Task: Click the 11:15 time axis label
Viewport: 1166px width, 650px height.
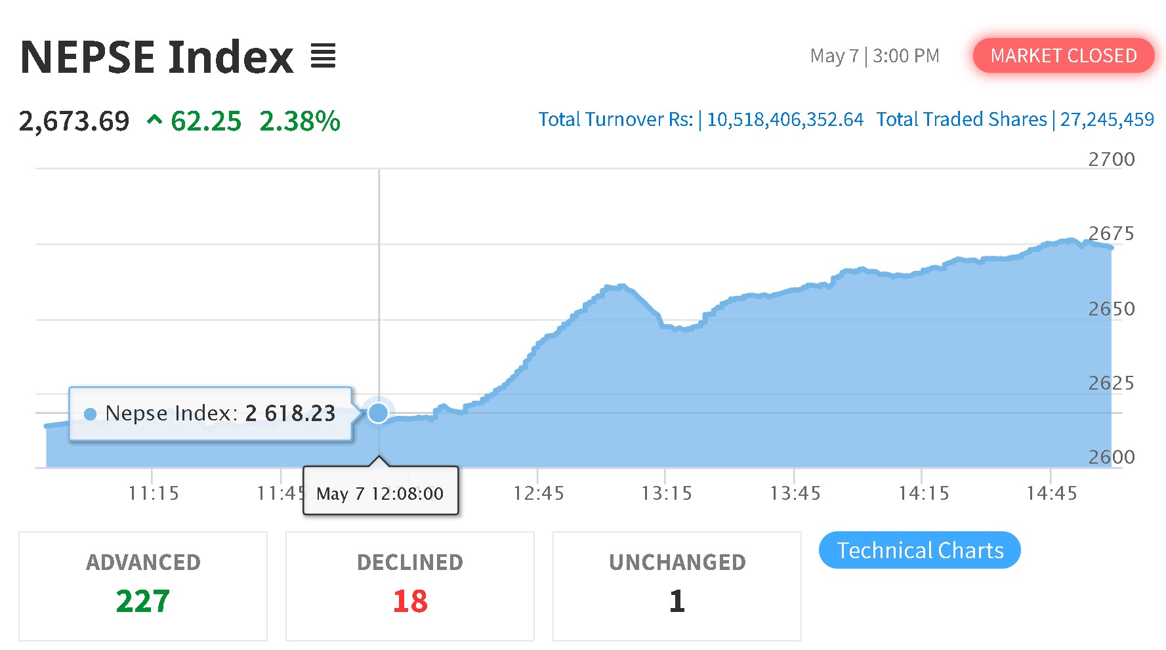Action: (x=153, y=493)
